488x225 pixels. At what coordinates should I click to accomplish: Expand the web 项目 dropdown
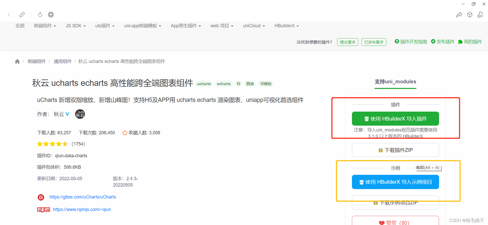pyautogui.click(x=222, y=26)
